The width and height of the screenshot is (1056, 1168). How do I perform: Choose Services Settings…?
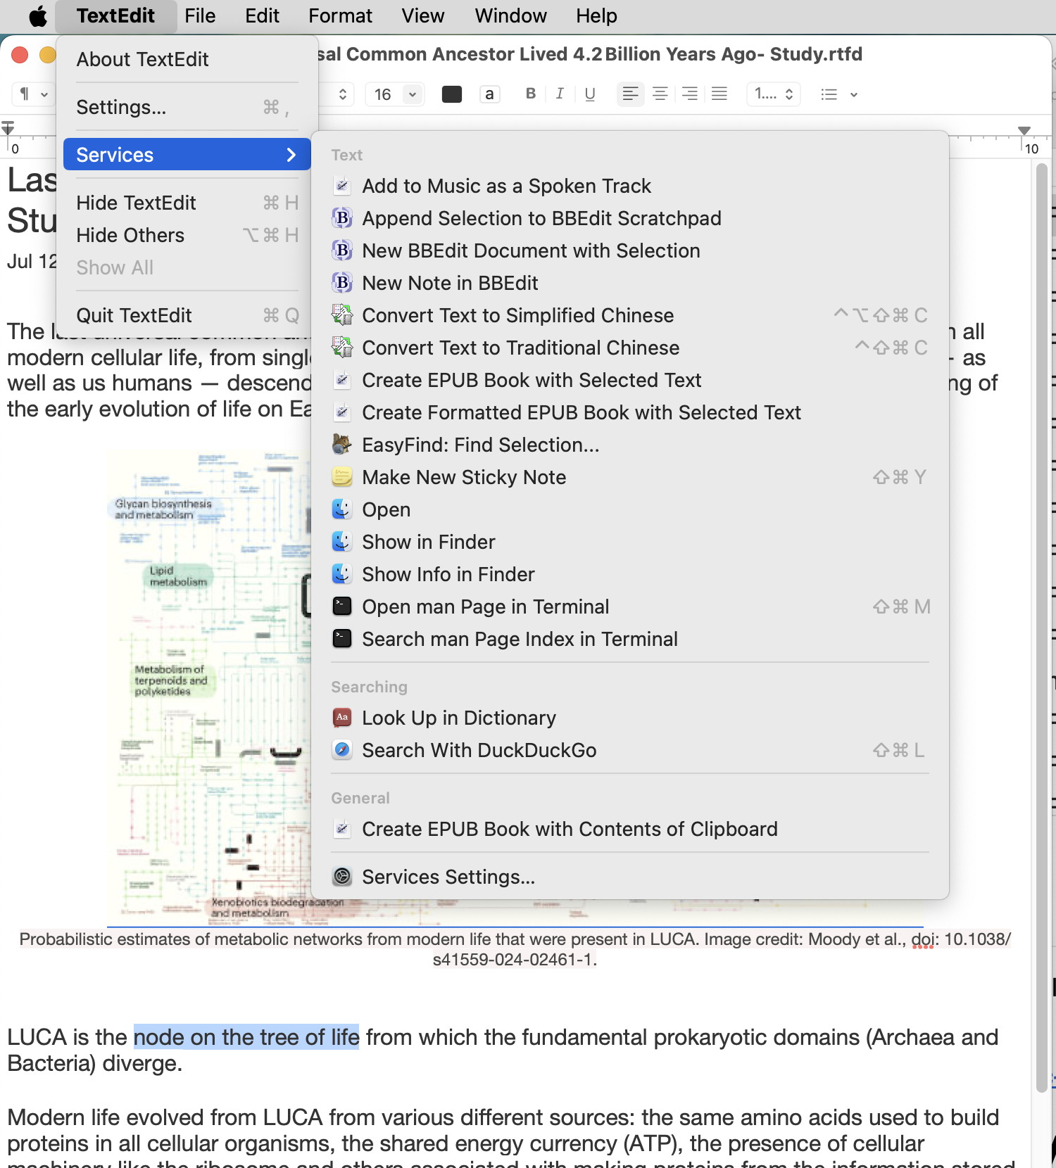630,877
